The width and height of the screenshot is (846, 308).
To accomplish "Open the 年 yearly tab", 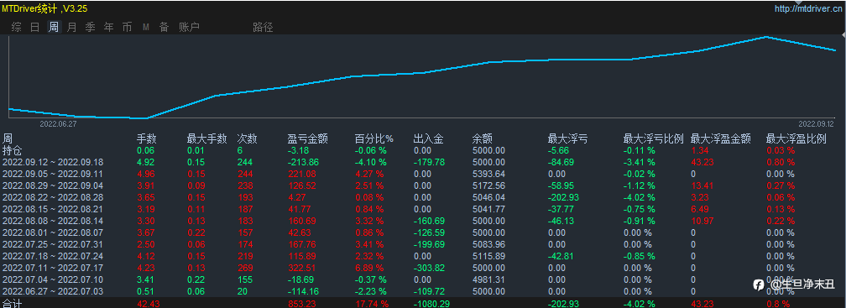I will point(108,27).
